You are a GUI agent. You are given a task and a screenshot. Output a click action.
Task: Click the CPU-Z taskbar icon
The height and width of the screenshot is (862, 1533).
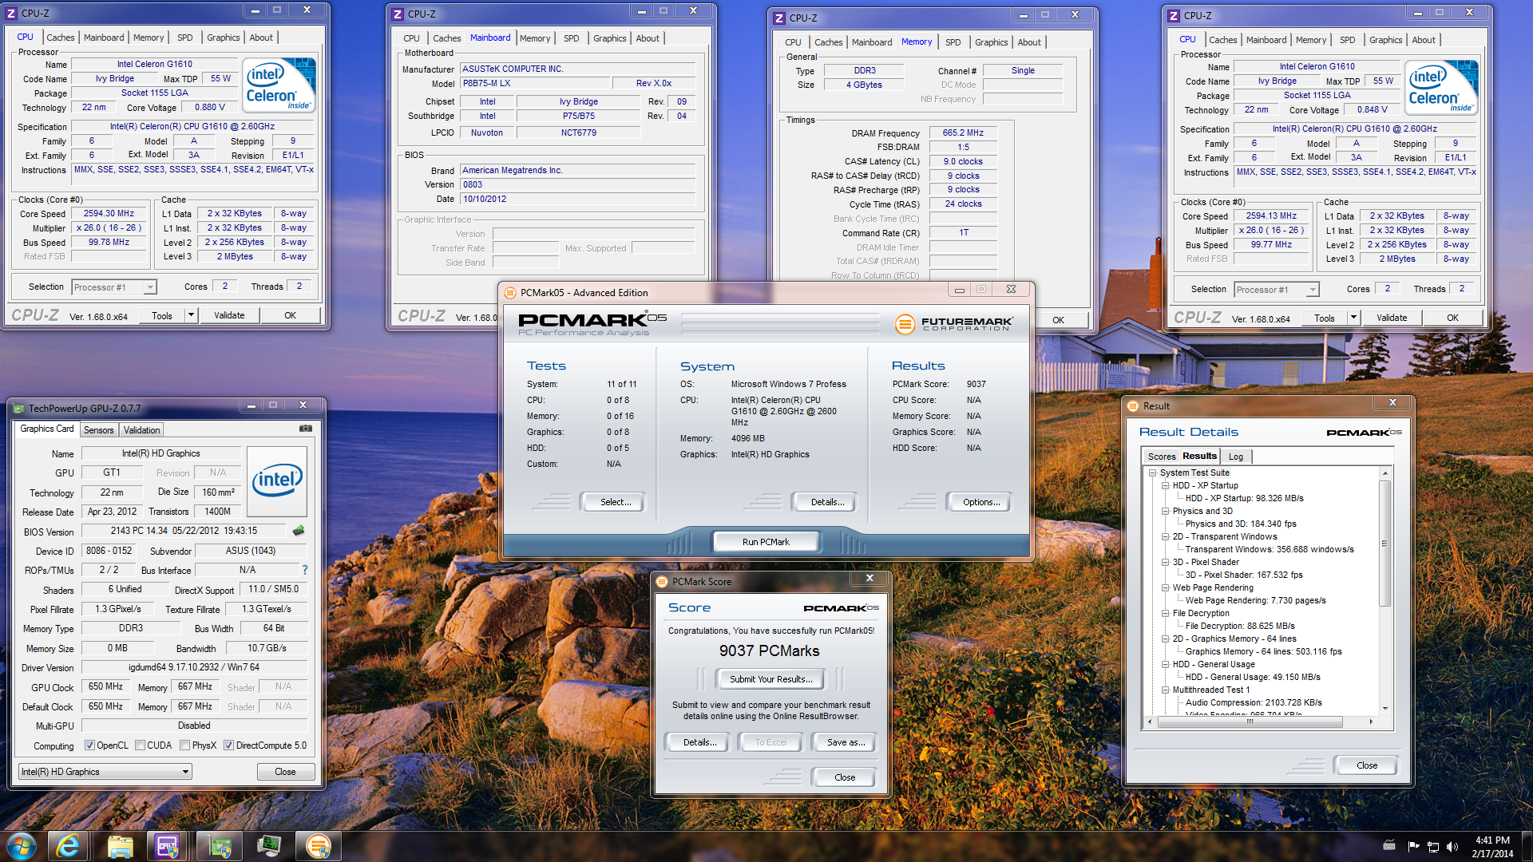(x=168, y=846)
